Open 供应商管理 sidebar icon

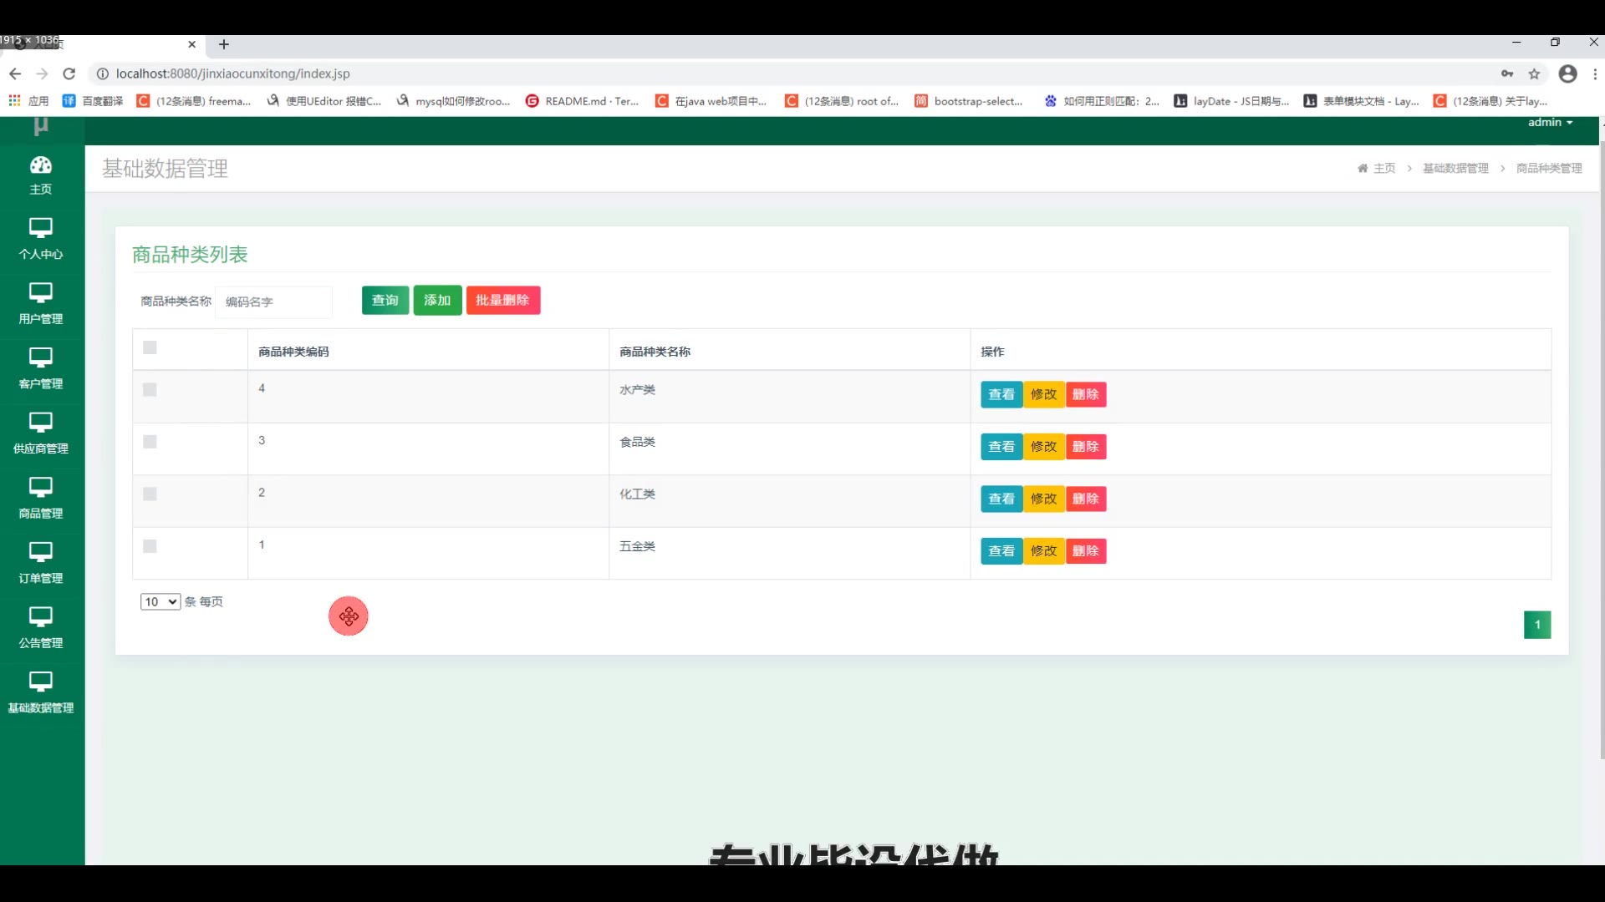click(40, 423)
